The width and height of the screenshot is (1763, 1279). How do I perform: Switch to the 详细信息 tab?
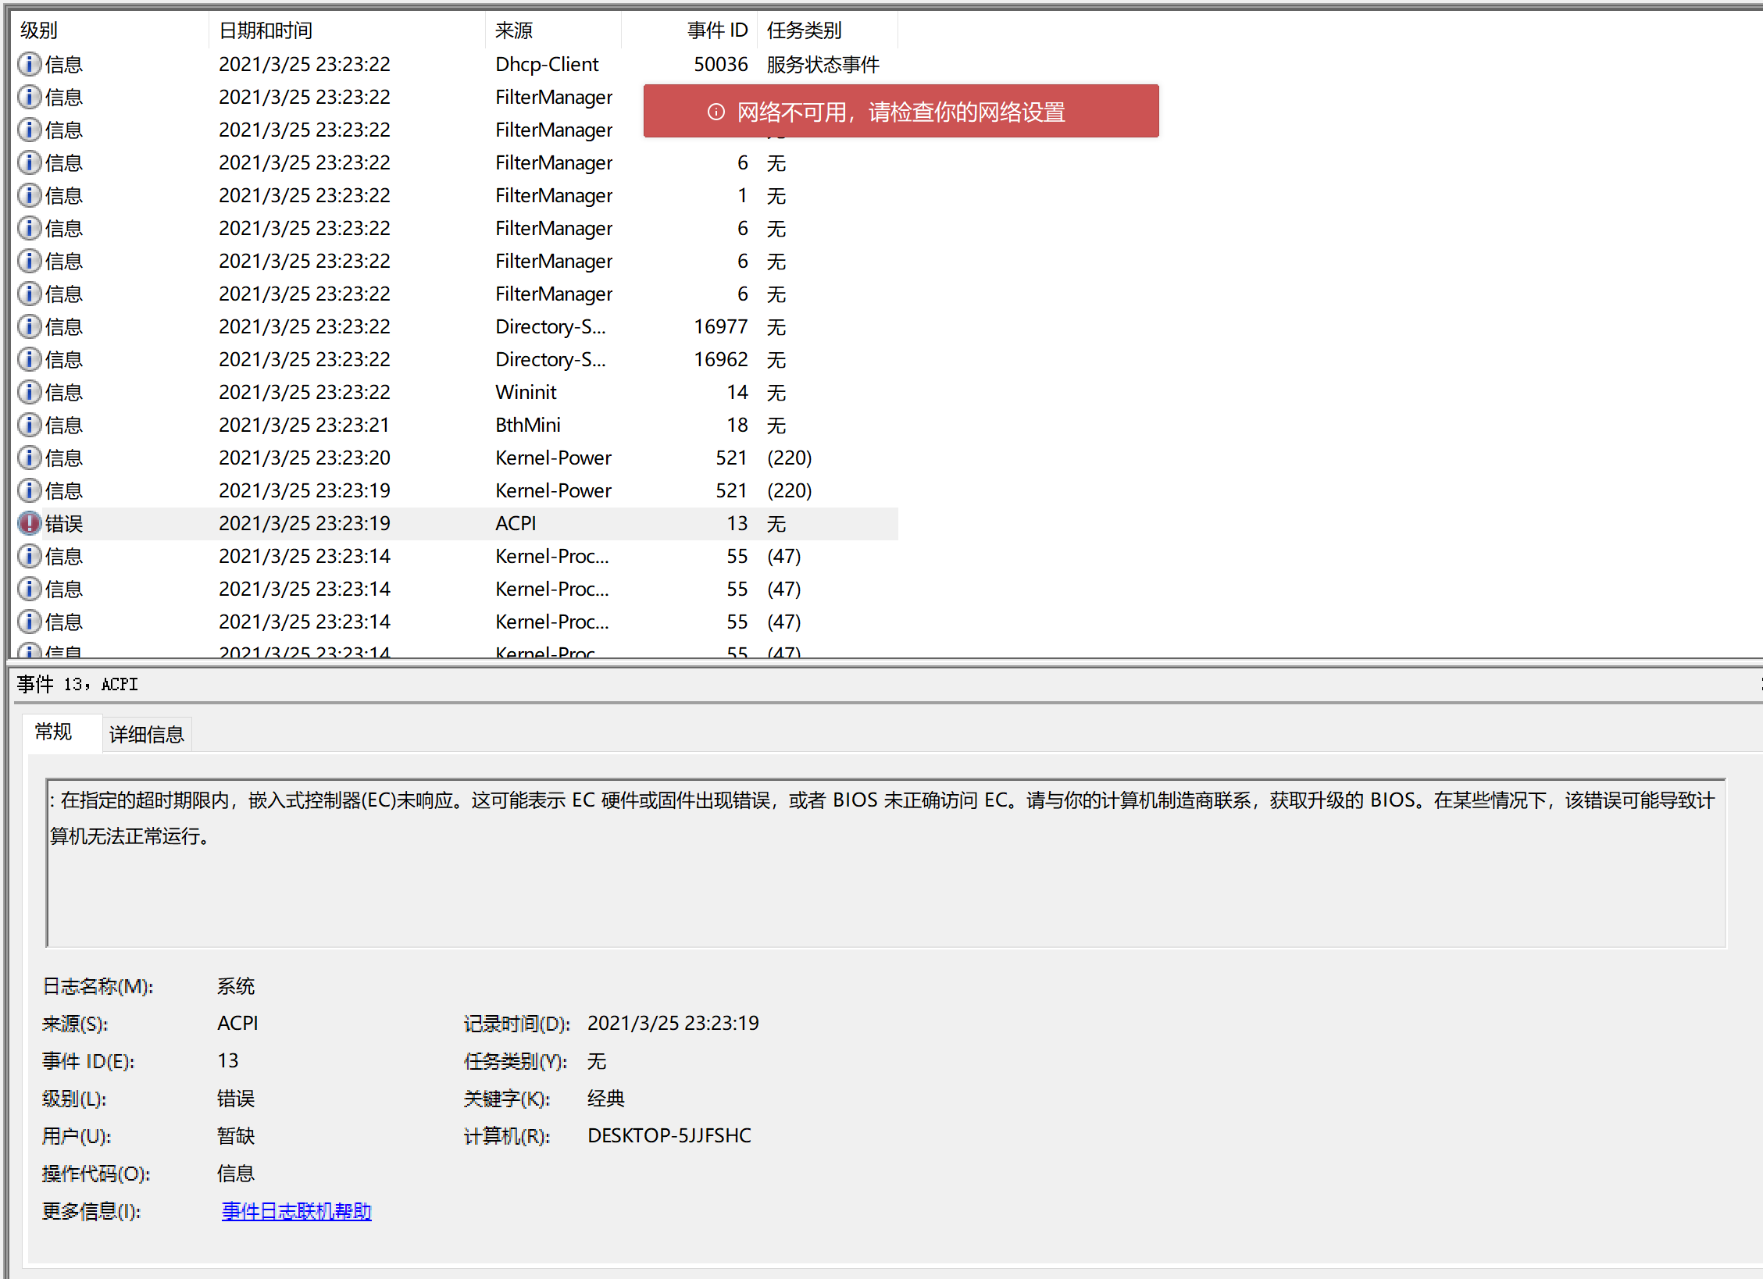click(146, 734)
